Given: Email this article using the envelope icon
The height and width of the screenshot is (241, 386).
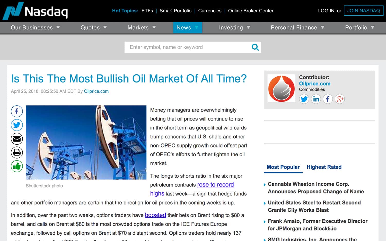Looking at the screenshot, I should click(x=17, y=139).
